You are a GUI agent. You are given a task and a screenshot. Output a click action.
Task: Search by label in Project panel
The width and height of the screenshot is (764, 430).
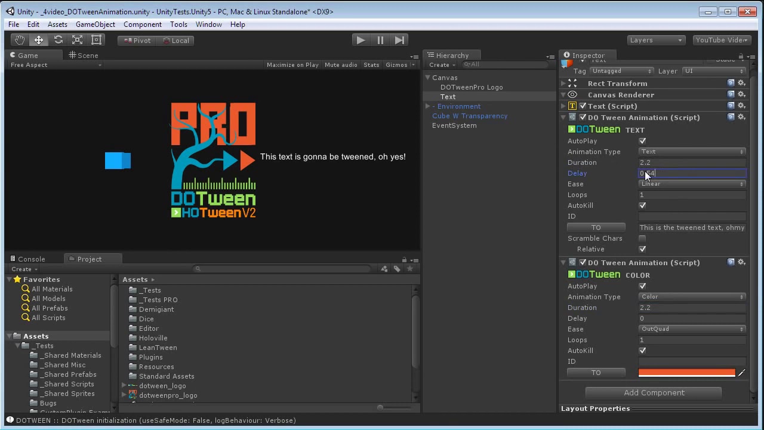point(397,269)
